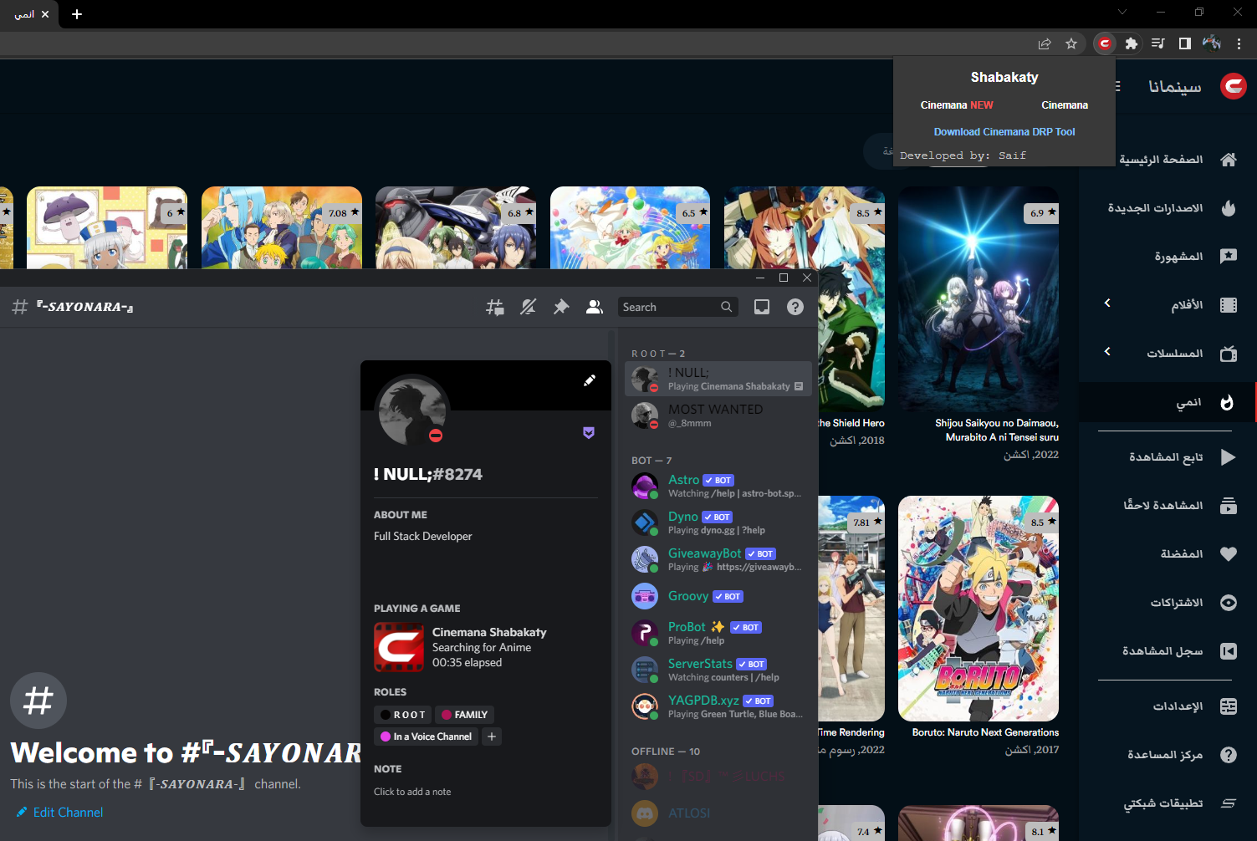Select Astro bot in member list

point(718,486)
